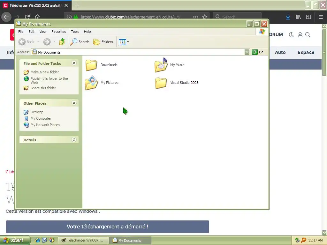This screenshot has height=245, width=327.
Task: Open the browser hamburger menu
Action: coord(321,17)
